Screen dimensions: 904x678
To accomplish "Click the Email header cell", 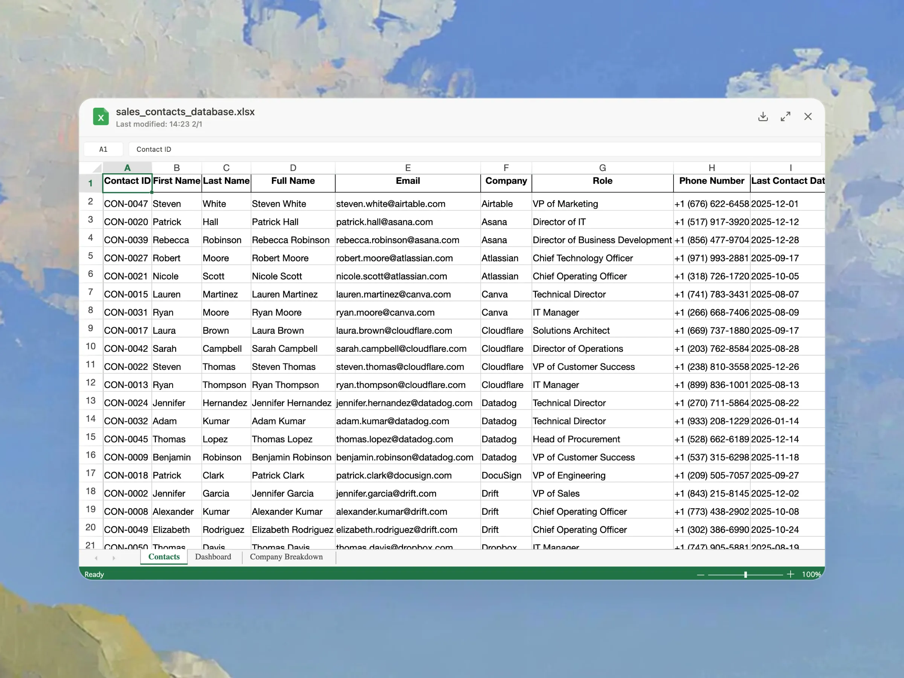I will click(408, 182).
